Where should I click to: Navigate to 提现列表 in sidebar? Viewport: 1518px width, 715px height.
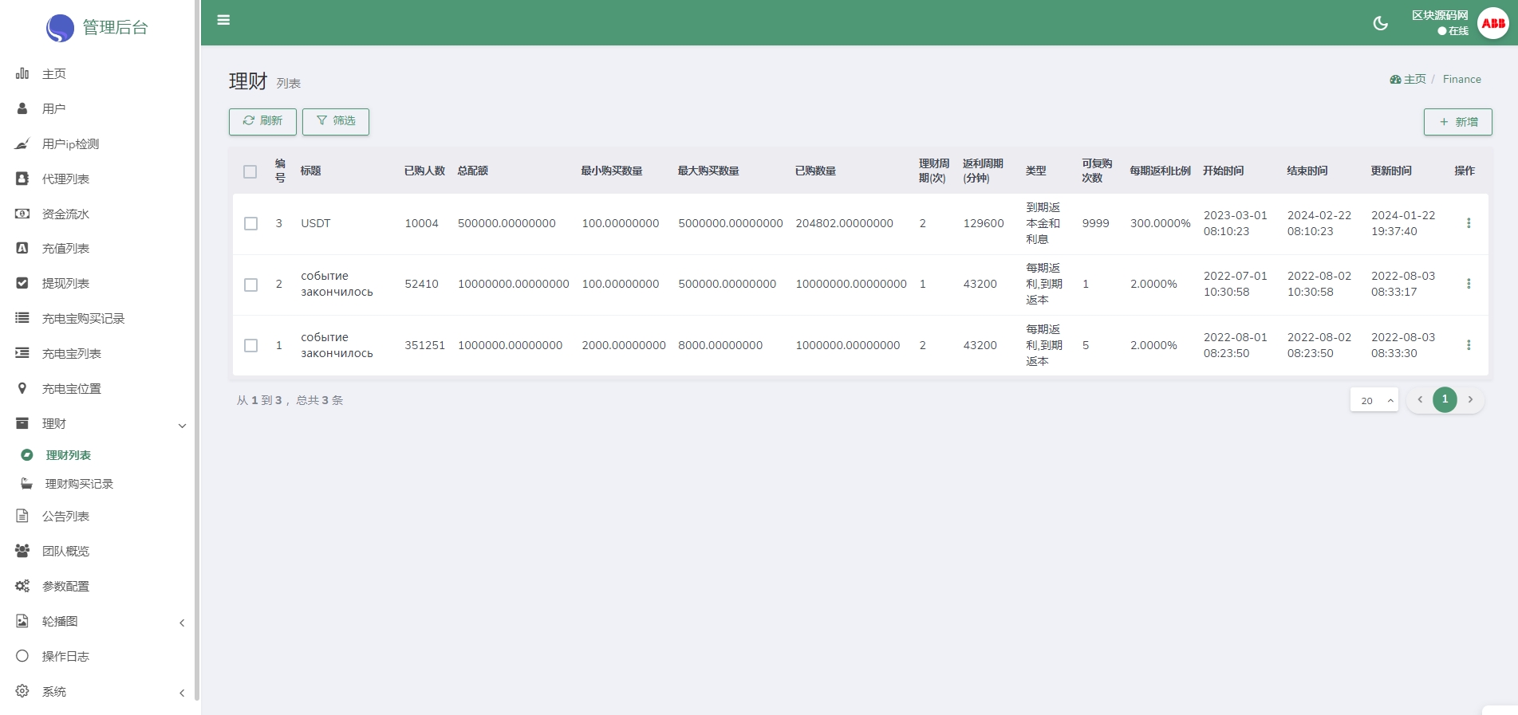click(65, 284)
